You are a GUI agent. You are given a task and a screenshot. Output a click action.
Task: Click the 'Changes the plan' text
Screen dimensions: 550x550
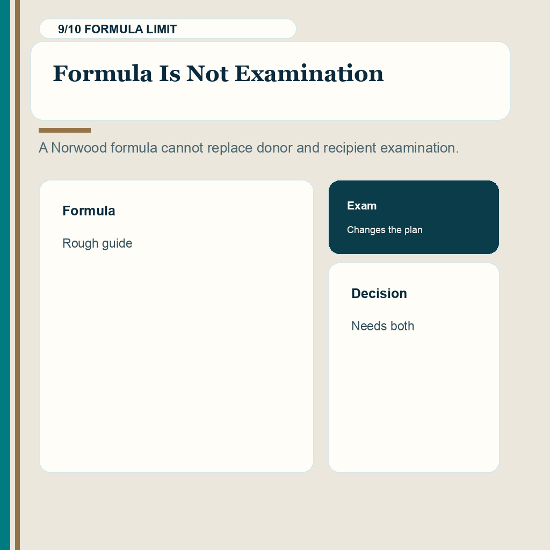(385, 230)
